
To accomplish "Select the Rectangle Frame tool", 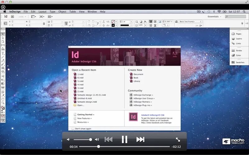I will [x=3, y=68].
